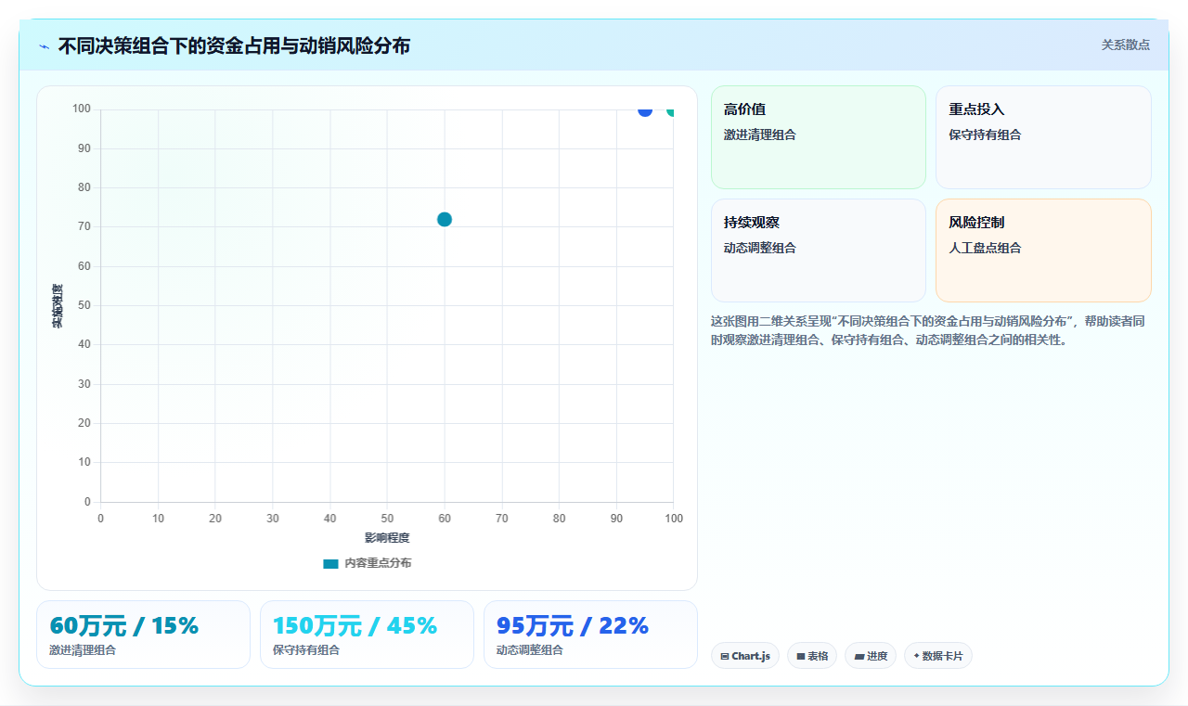Open the 重点投入 quadrant card
1188x706 pixels.
[x=1043, y=137]
